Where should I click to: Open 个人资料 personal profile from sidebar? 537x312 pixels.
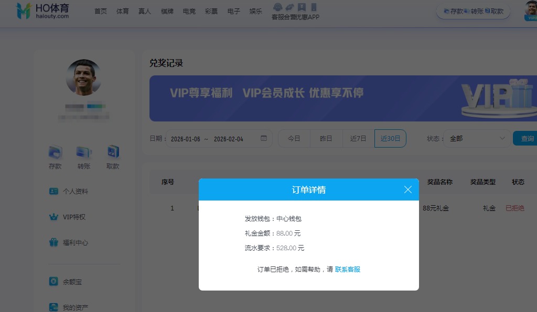pos(53,191)
